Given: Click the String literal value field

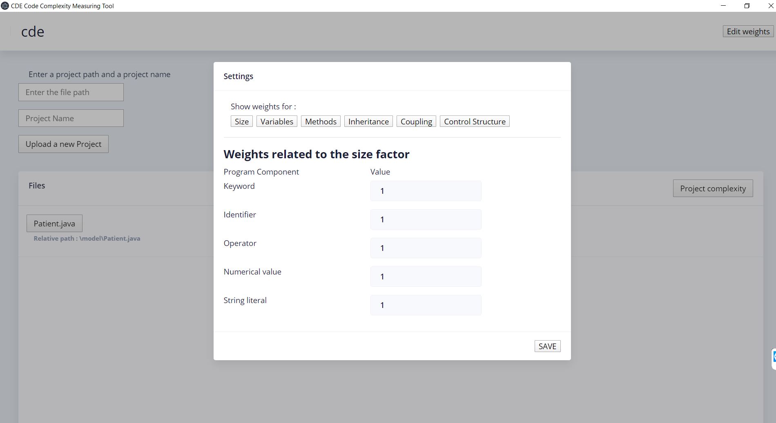Looking at the screenshot, I should point(426,305).
